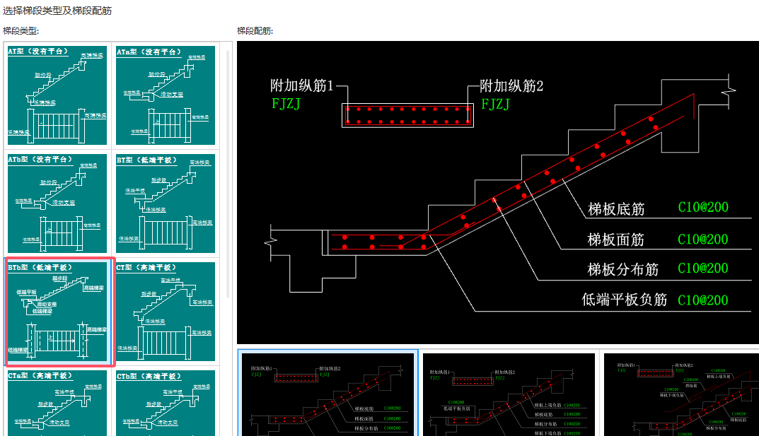
Task: Click the FJZJ value under 附加纵筋1
Action: coord(286,104)
